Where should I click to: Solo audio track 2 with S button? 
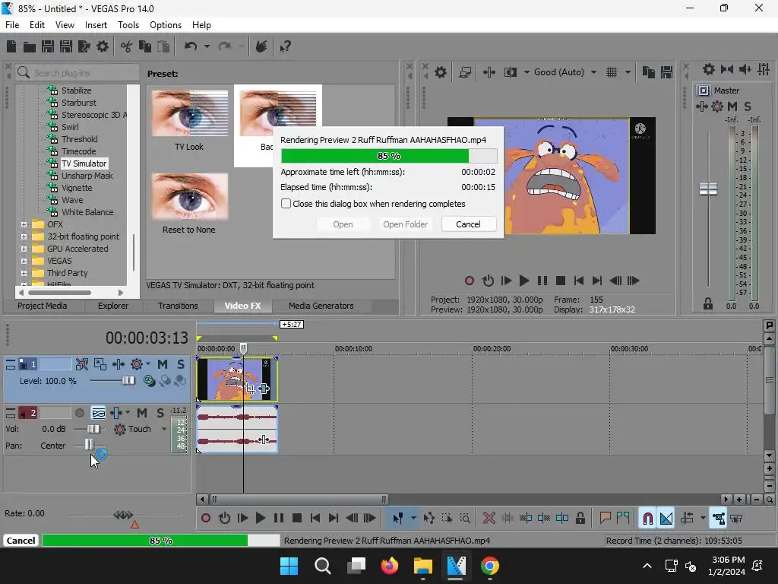pos(160,413)
